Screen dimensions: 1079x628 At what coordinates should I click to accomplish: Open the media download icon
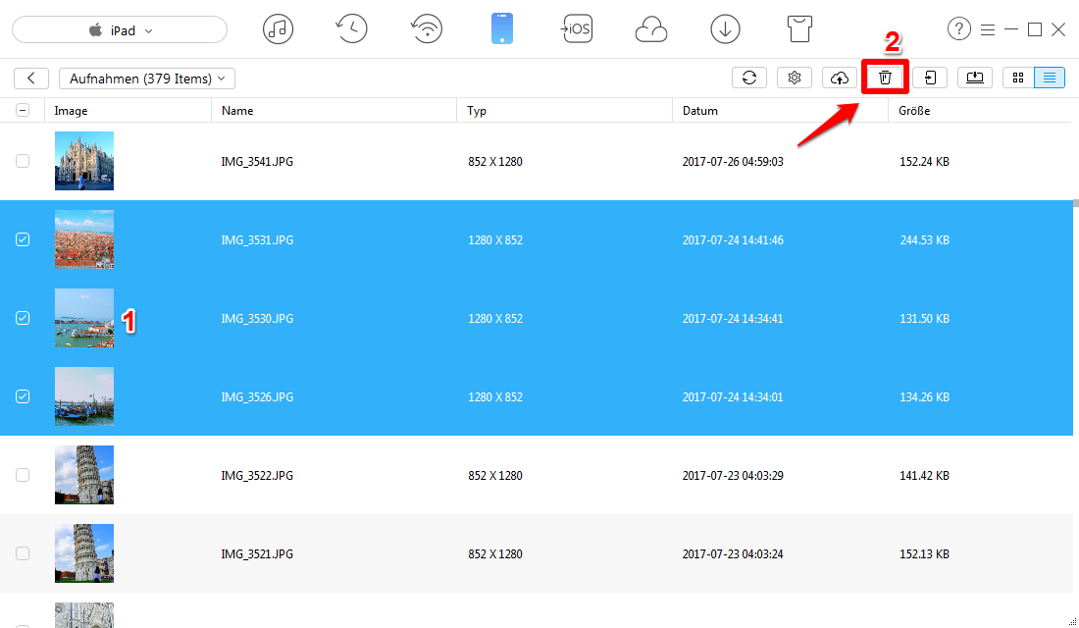(x=725, y=29)
